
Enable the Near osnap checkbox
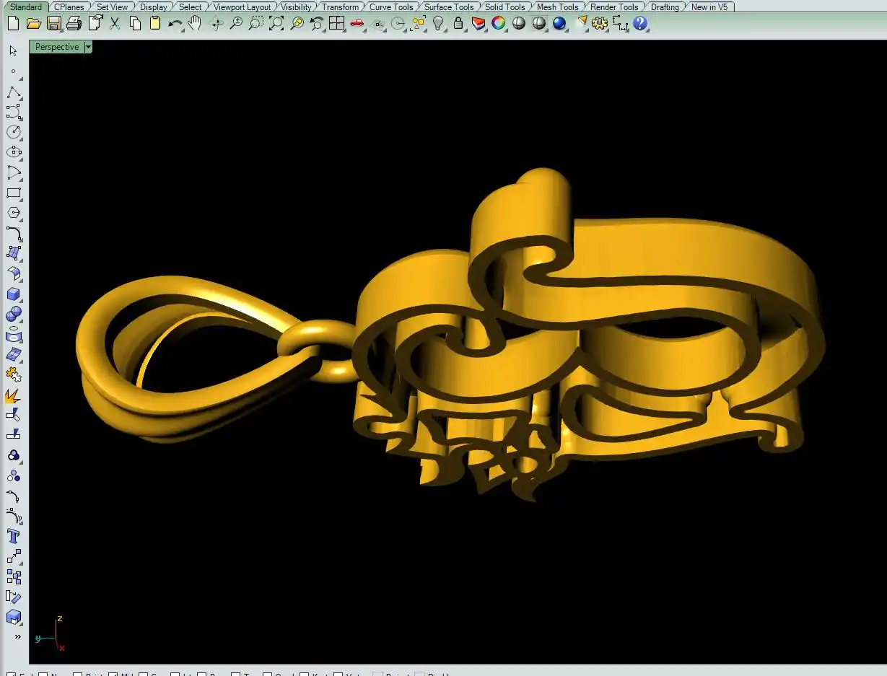(x=43, y=675)
